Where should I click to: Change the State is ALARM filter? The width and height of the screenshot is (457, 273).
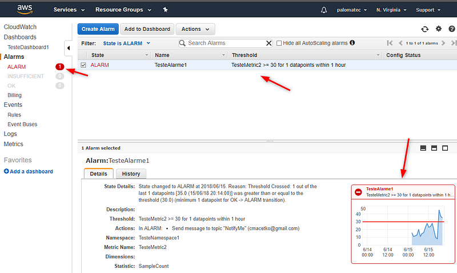(126, 43)
